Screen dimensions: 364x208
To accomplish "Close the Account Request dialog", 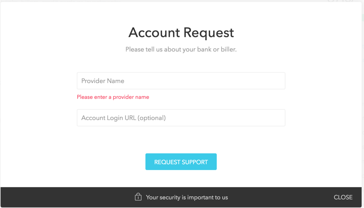I will coord(343,197).
